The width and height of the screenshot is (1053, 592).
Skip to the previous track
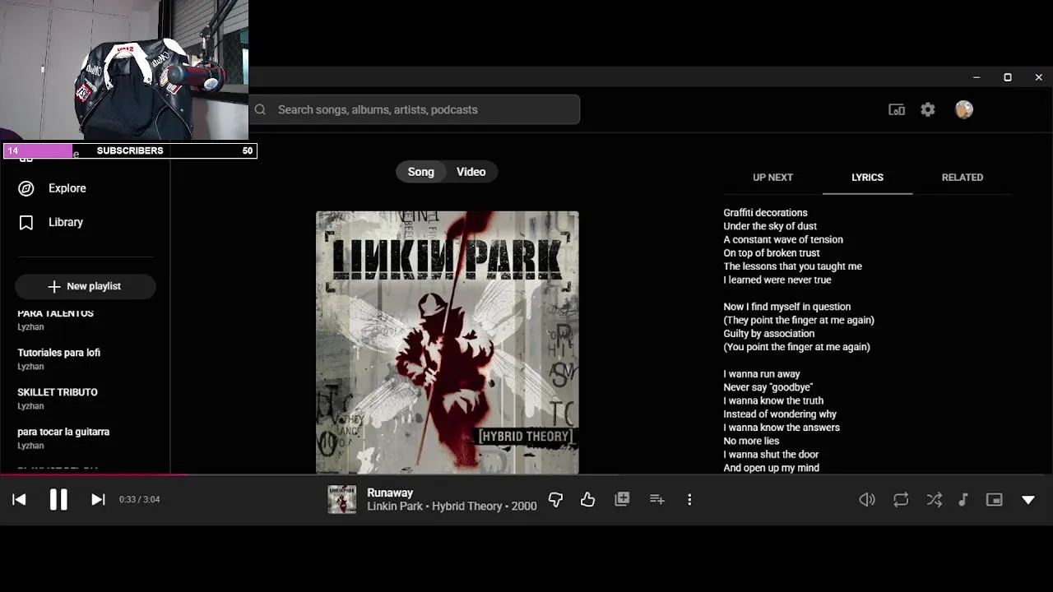tap(19, 499)
